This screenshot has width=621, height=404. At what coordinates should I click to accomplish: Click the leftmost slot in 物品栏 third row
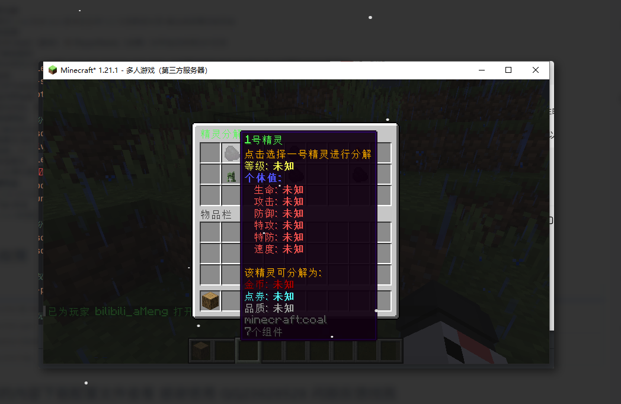click(x=210, y=275)
